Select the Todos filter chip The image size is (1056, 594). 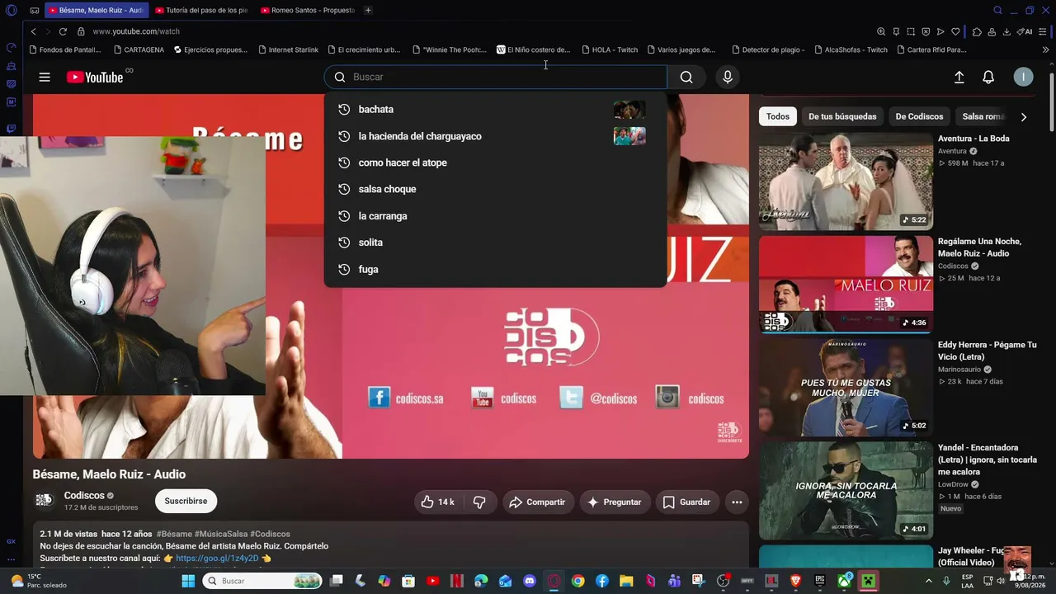(x=777, y=116)
